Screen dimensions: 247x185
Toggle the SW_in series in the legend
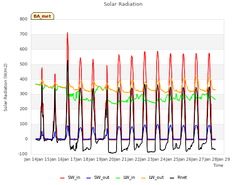tap(70, 178)
